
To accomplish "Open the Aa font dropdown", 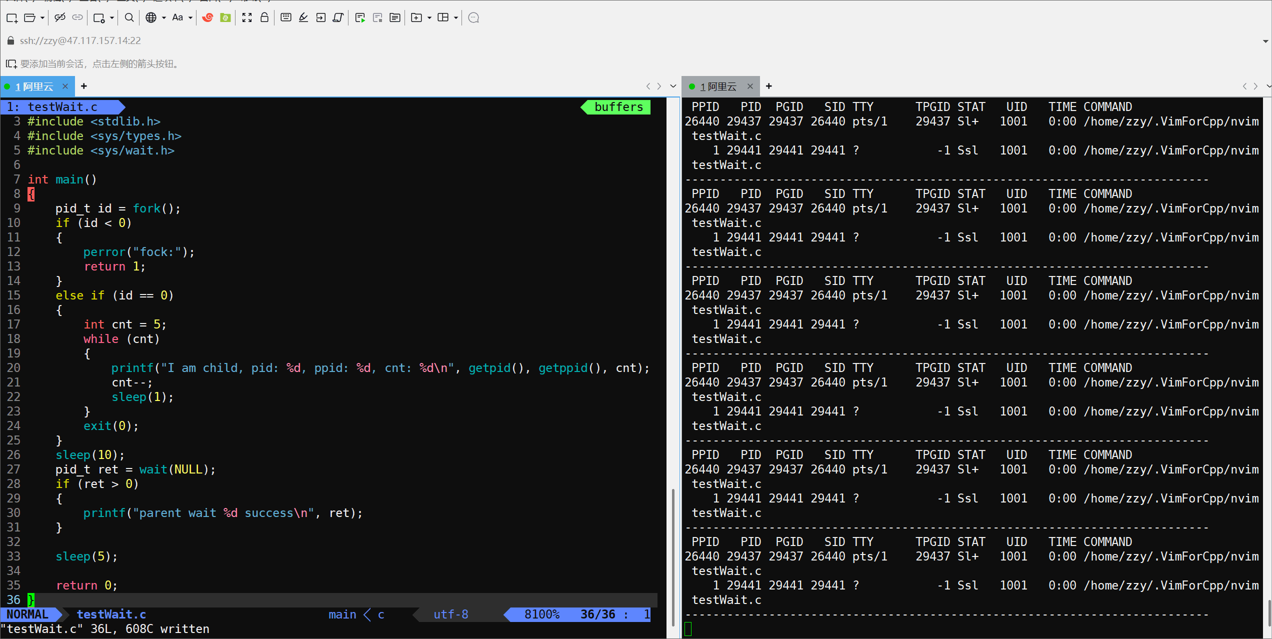I will [190, 18].
